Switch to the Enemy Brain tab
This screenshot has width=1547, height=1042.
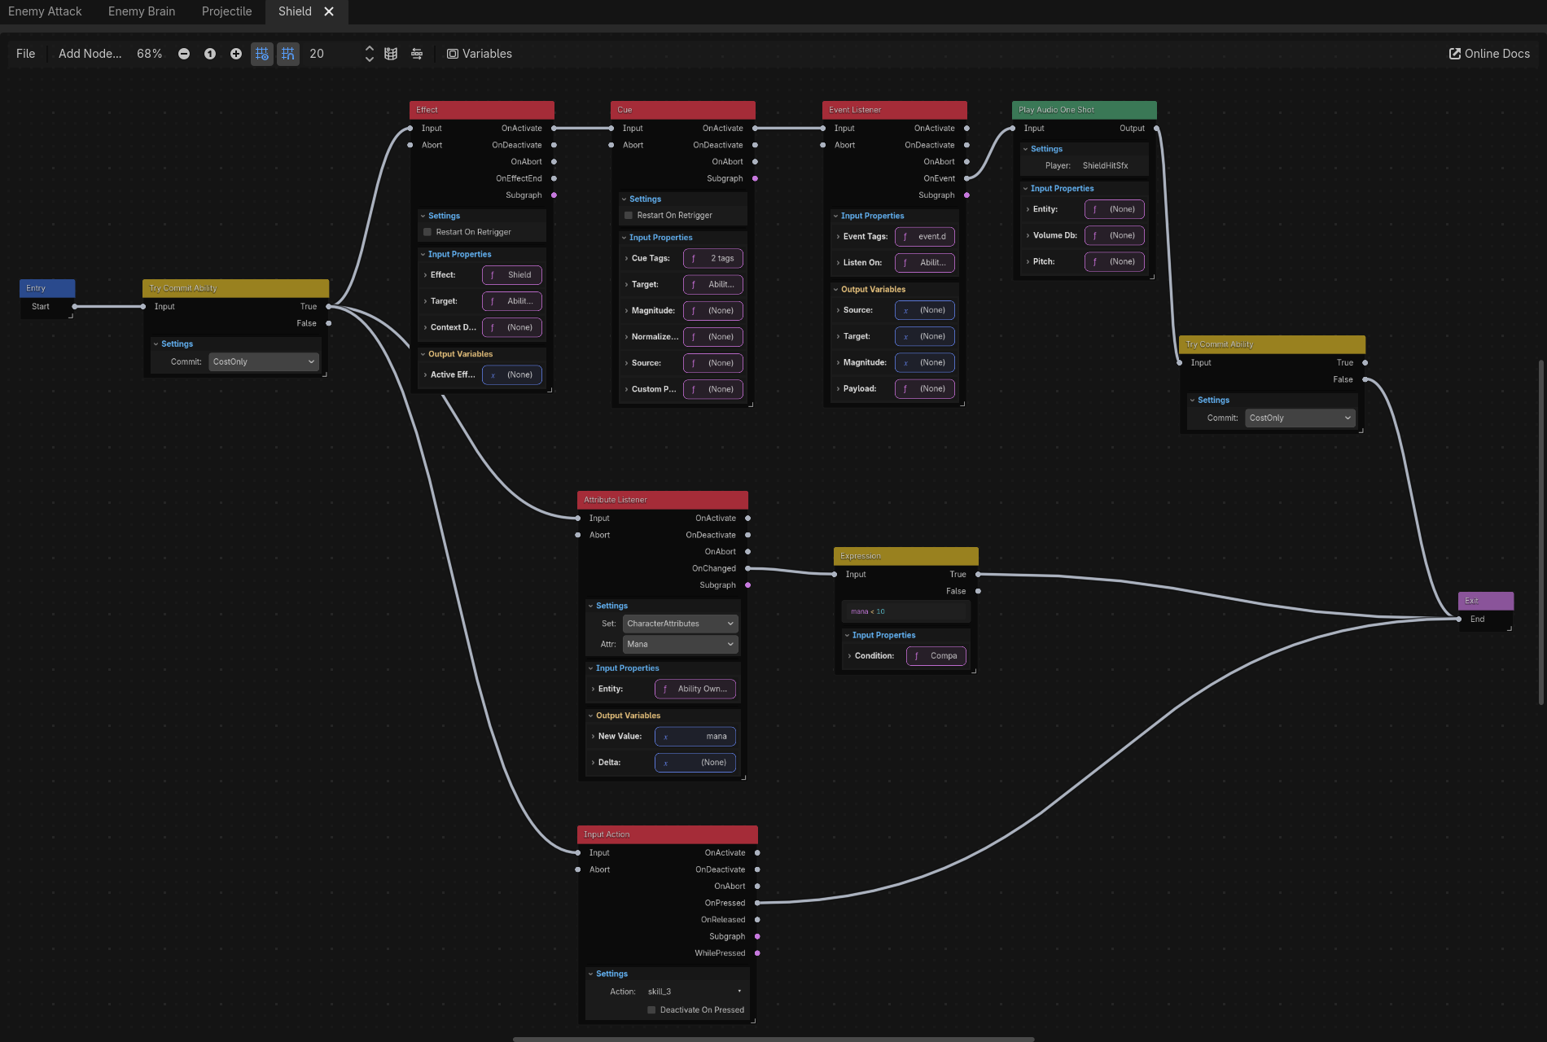(x=142, y=11)
